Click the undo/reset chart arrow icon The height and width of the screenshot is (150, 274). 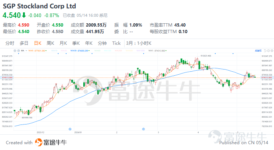click(265, 51)
